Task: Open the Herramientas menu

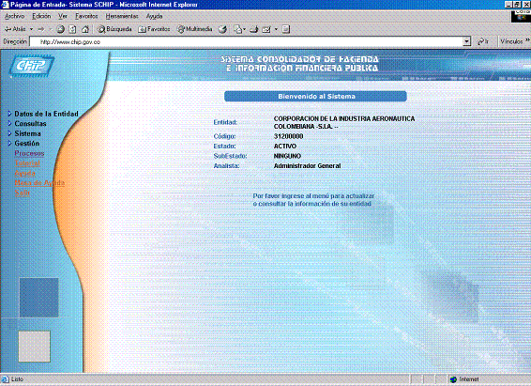Action: 122,16
